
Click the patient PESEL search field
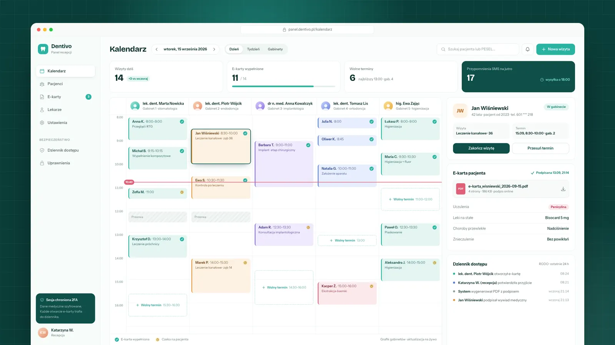point(478,49)
